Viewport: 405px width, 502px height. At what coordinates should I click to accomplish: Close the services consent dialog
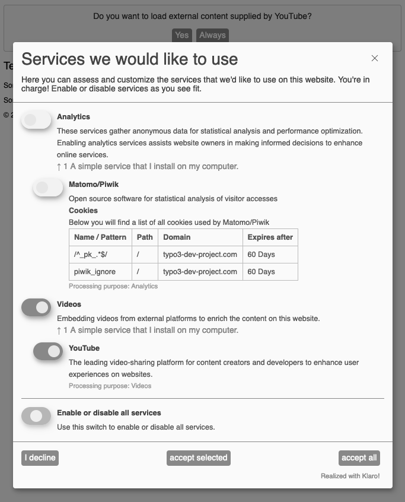tap(375, 58)
